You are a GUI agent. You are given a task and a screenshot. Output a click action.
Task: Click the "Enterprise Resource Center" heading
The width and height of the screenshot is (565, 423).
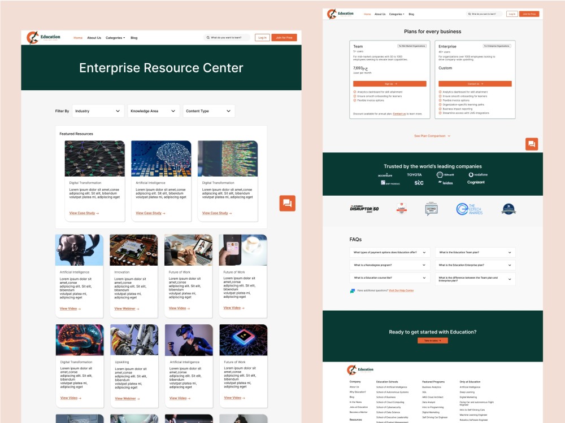point(161,68)
